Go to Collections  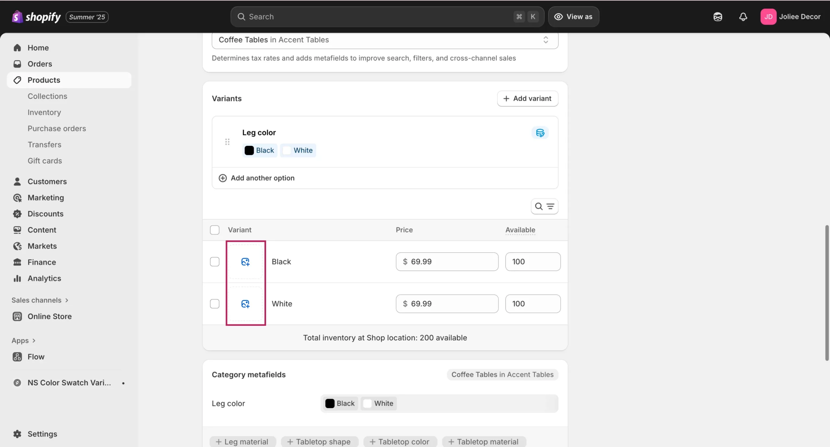coord(47,96)
